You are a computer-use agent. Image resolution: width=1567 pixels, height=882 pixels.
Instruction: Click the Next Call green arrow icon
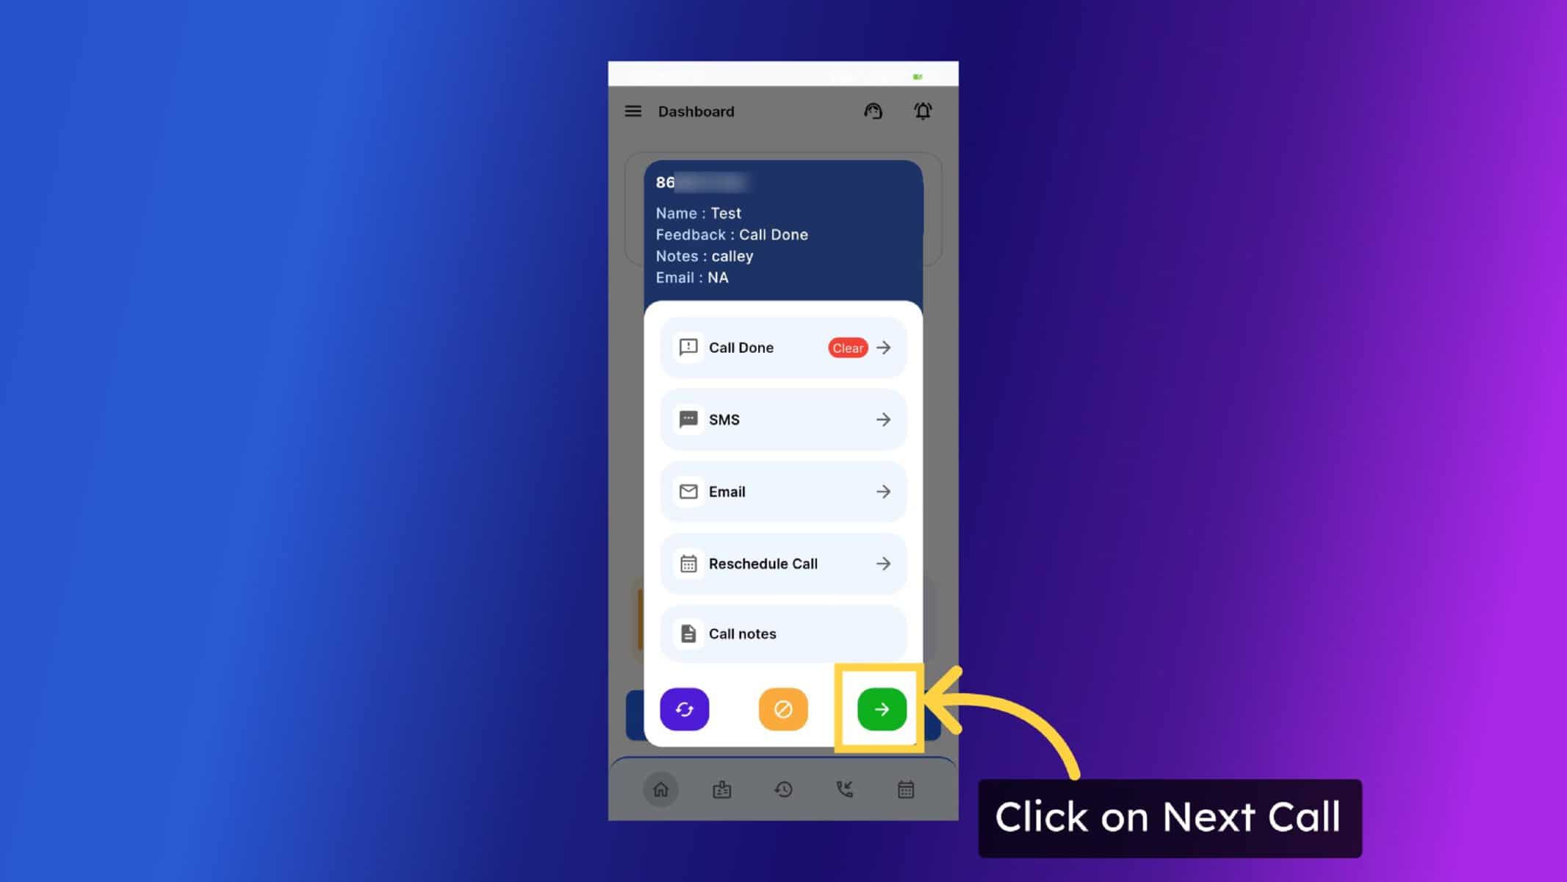pyautogui.click(x=880, y=709)
